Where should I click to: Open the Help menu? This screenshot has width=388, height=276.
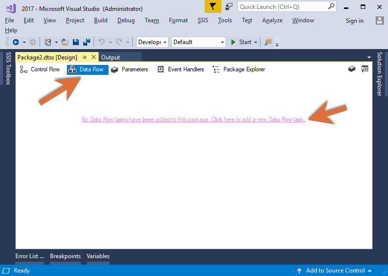point(11,30)
